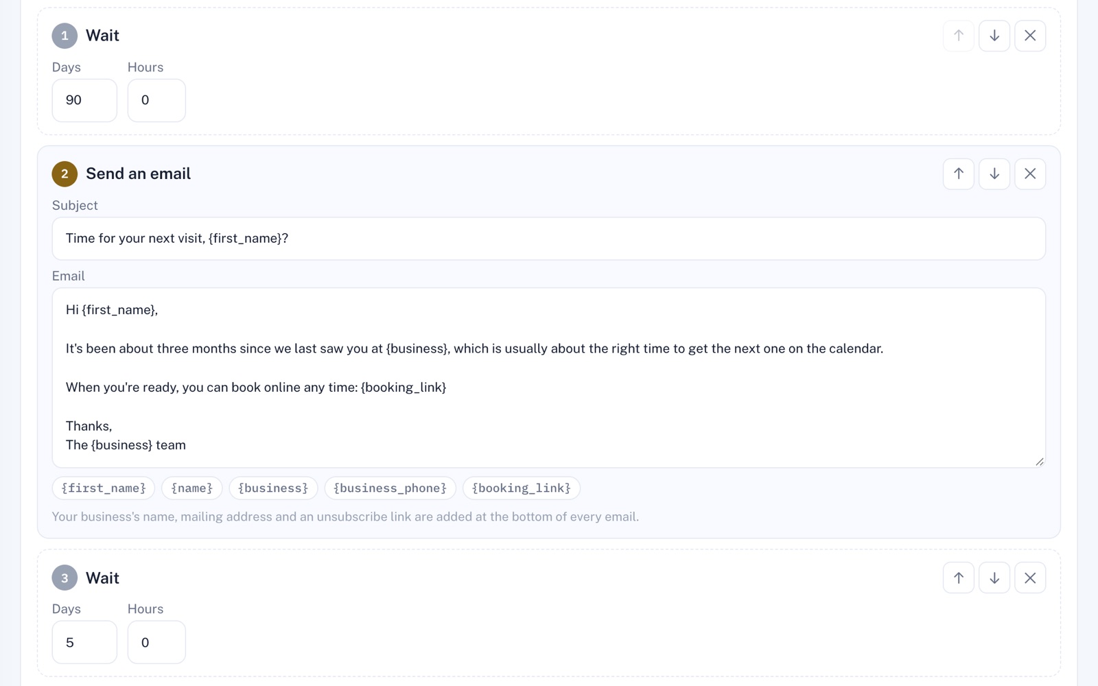
Task: Remove step 1 Wait
Action: click(1030, 36)
